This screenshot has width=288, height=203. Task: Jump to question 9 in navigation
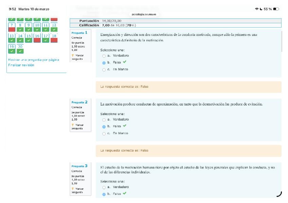tap(29, 27)
